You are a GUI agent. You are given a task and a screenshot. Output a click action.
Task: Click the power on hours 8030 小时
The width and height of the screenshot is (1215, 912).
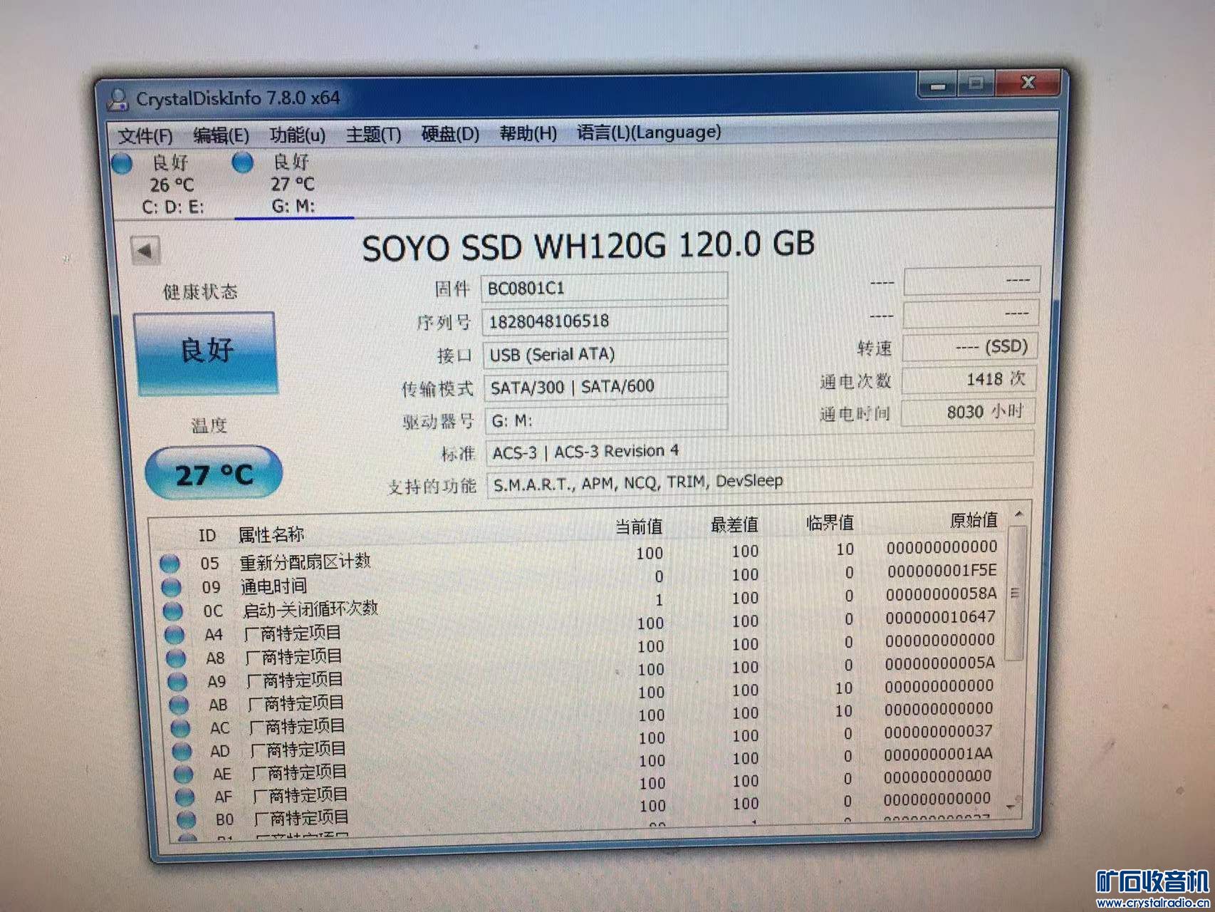[968, 412]
